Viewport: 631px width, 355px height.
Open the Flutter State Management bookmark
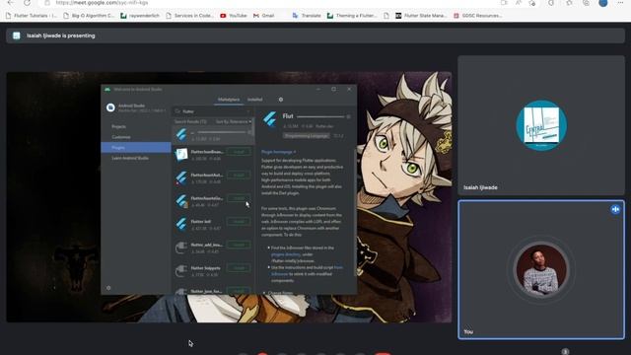click(421, 16)
